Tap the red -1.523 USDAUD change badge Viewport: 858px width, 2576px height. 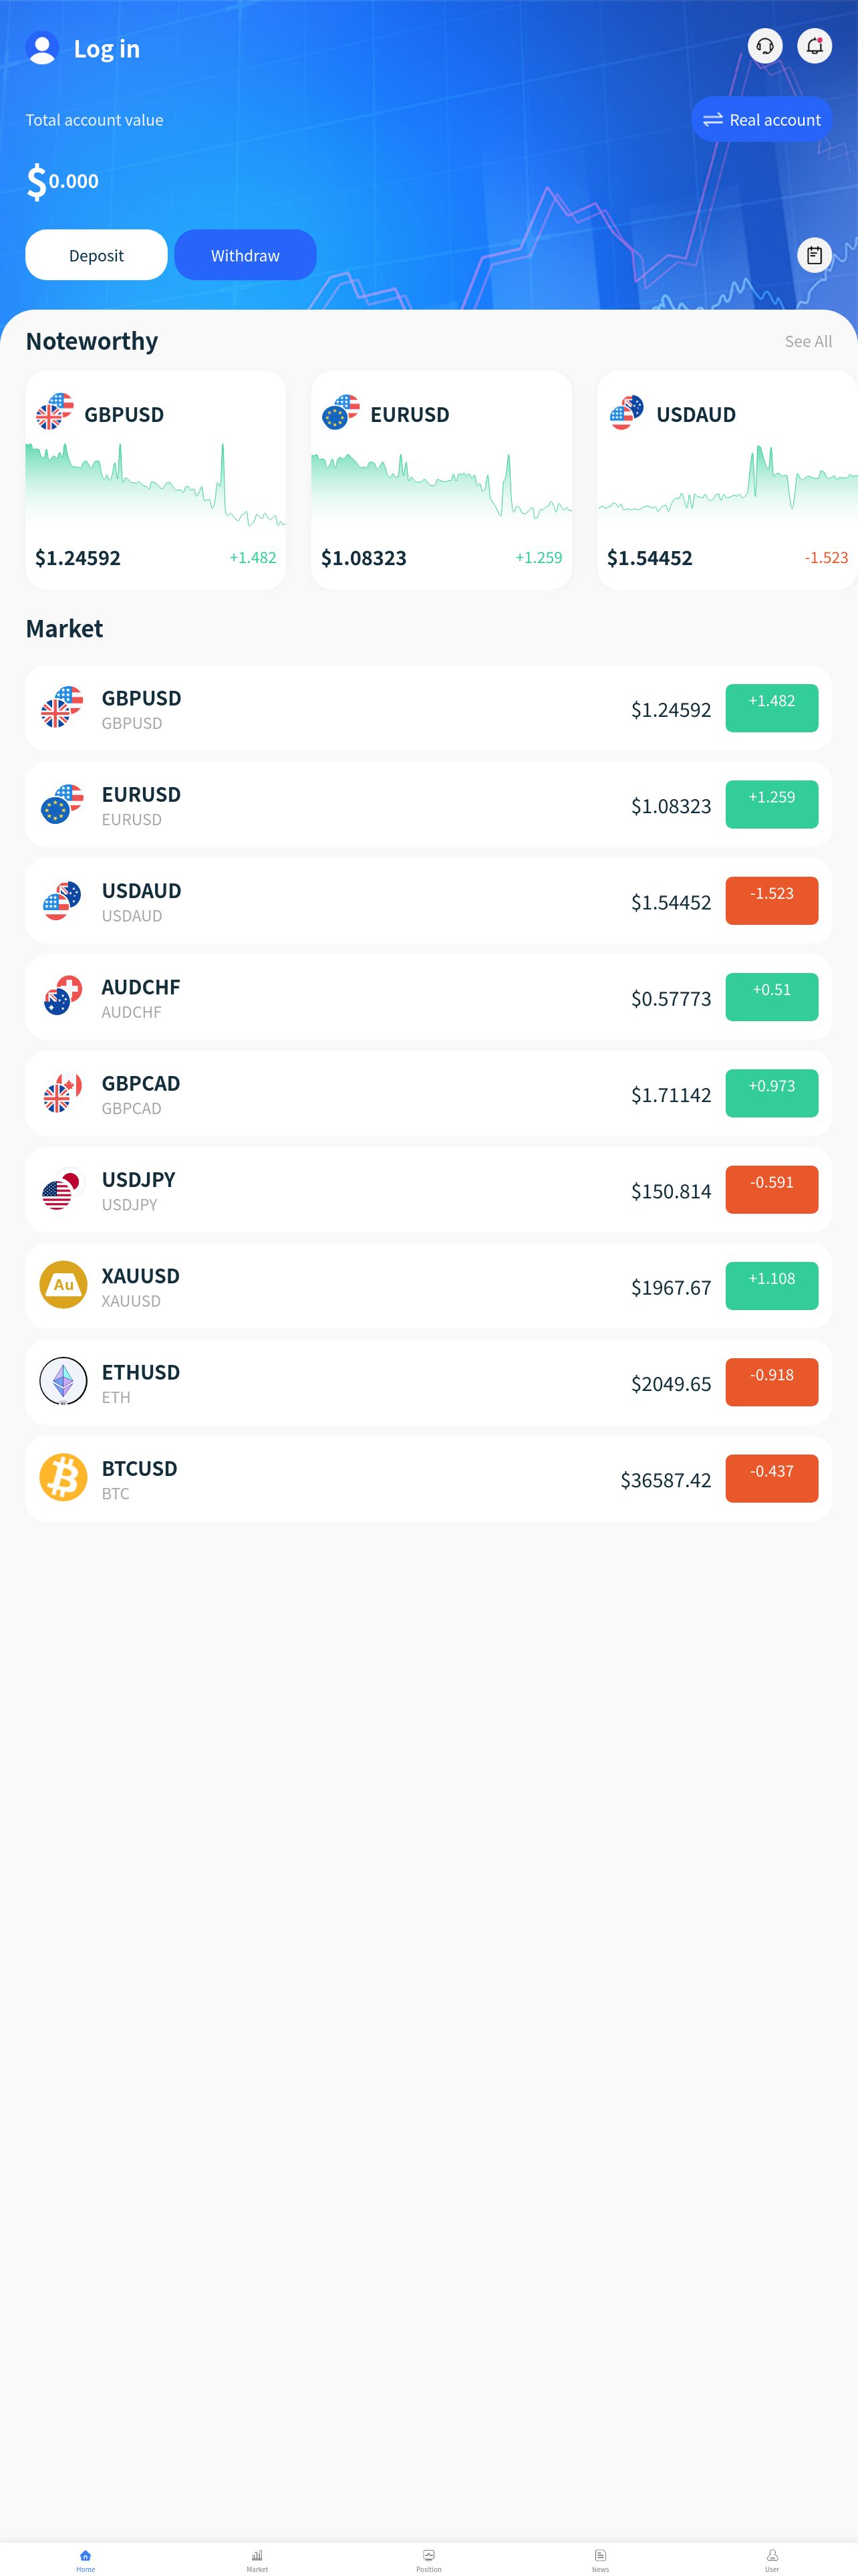[771, 901]
